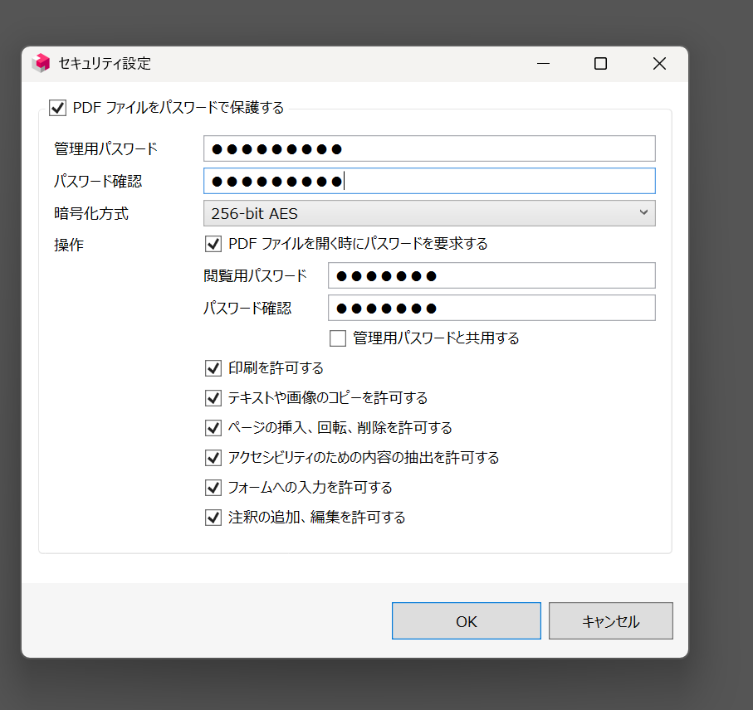Image resolution: width=753 pixels, height=710 pixels.
Task: Focus the second パスワード確認 field
Action: click(x=491, y=309)
